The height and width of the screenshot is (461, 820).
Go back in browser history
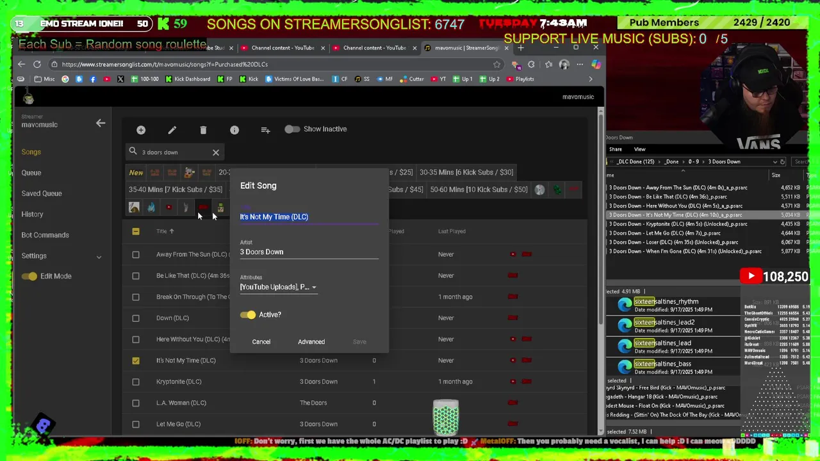click(x=21, y=64)
